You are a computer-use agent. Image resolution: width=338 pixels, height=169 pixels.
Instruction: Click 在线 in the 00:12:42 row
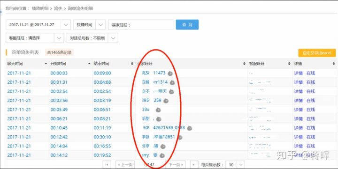pos(311,137)
